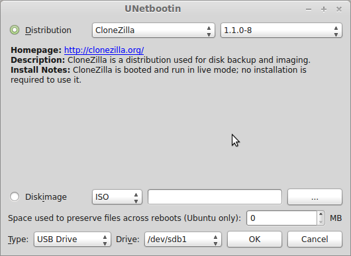The image size is (351, 256).
Task: Click the 'Drive:' label
Action: click(128, 239)
